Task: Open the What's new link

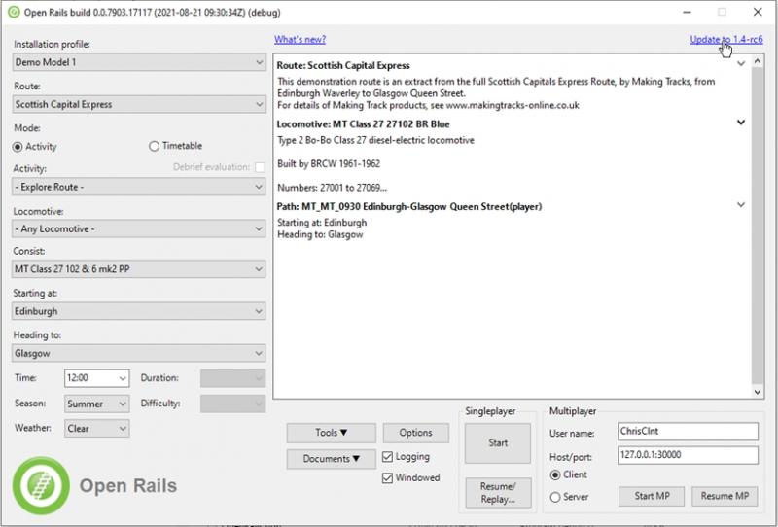Action: [x=300, y=39]
